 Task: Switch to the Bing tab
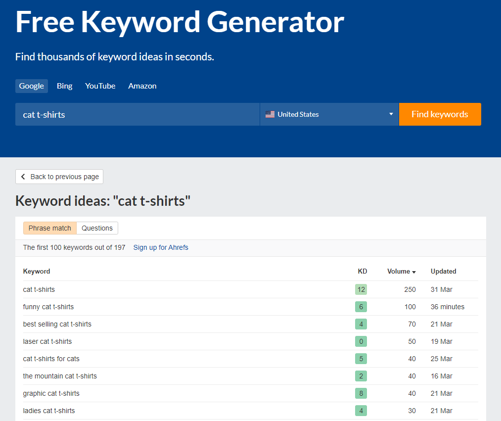pos(65,86)
